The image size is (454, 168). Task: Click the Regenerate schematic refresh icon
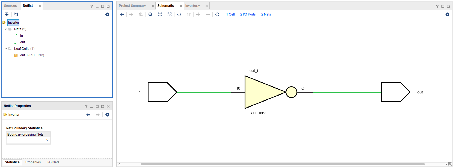click(217, 14)
